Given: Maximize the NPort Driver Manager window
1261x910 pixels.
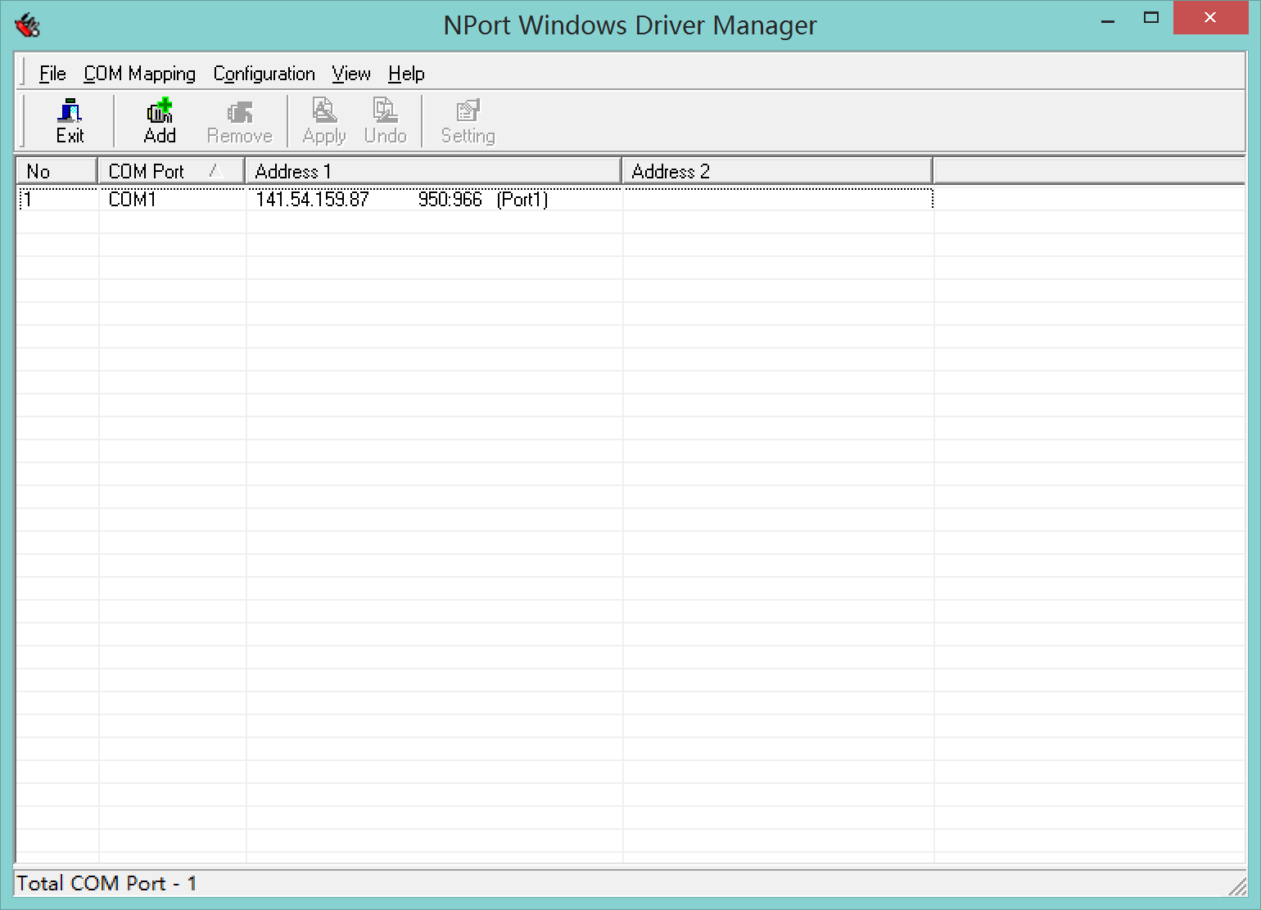Looking at the screenshot, I should [x=1151, y=18].
